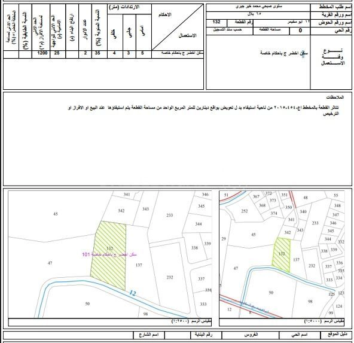Click the رقم البناية building number cell

(203, 335)
